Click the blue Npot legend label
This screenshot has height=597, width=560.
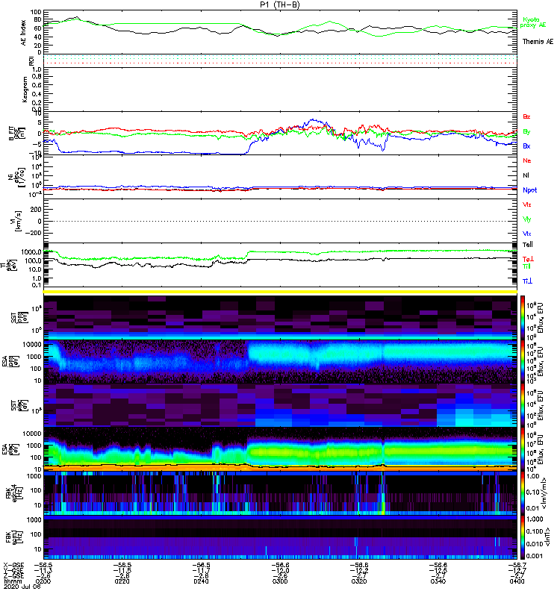pyautogui.click(x=530, y=190)
